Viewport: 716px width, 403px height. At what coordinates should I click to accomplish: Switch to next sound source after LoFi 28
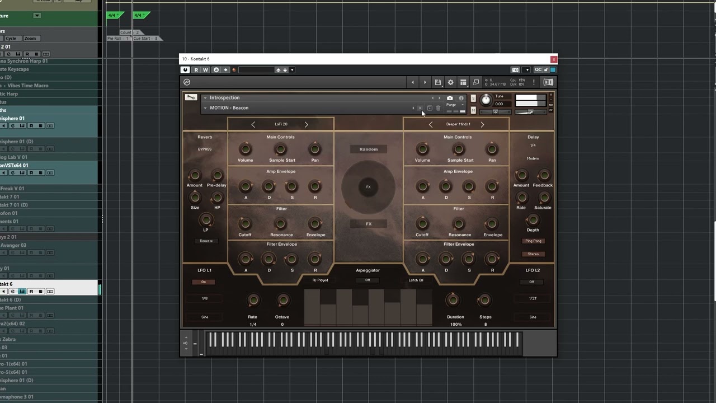306,124
